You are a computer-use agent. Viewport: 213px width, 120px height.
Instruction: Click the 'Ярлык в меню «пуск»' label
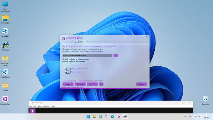(x=78, y=72)
